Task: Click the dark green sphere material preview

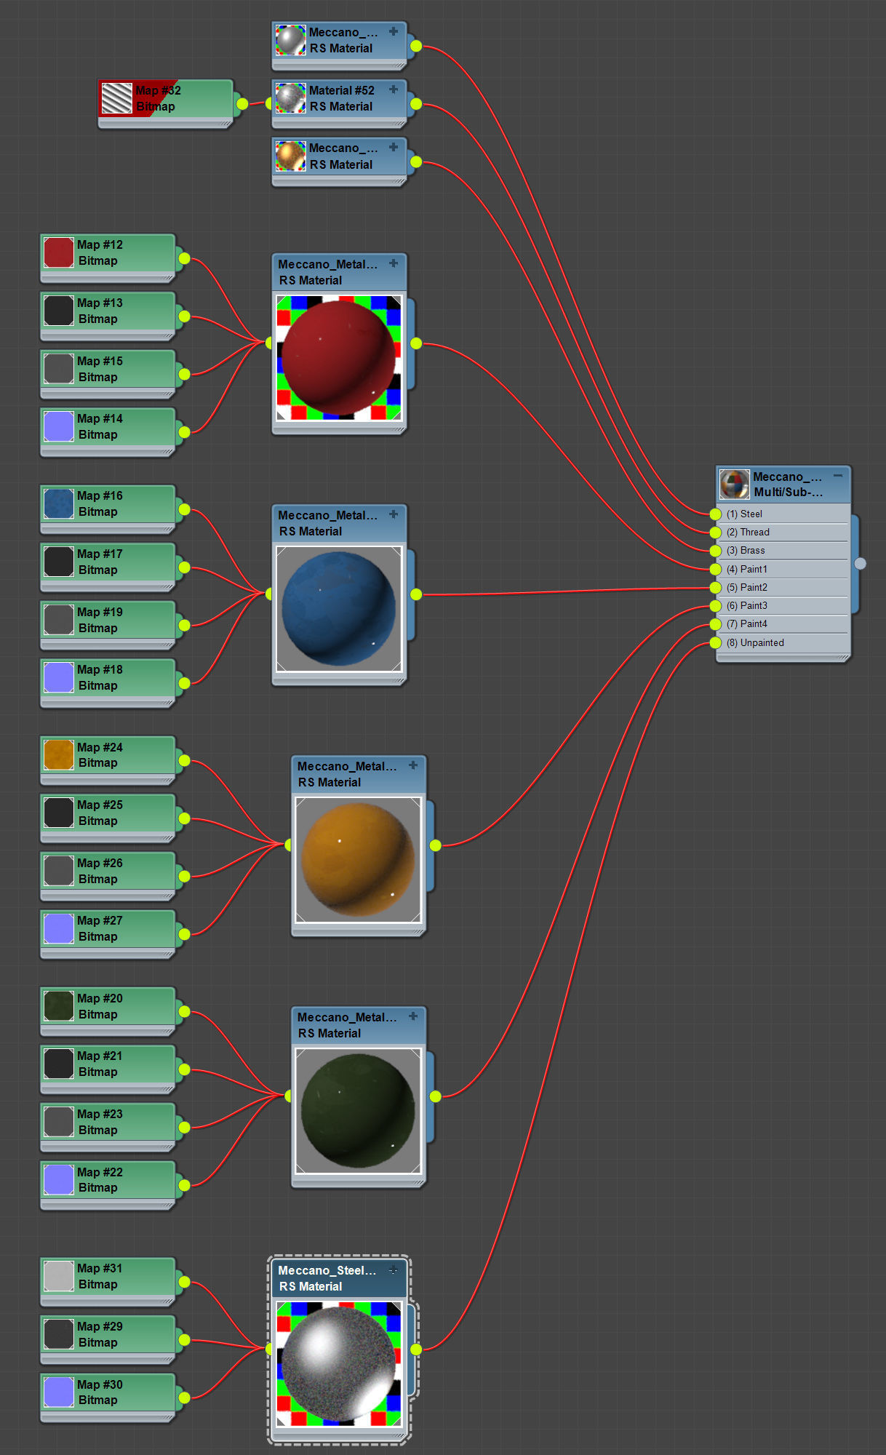Action: click(358, 1111)
